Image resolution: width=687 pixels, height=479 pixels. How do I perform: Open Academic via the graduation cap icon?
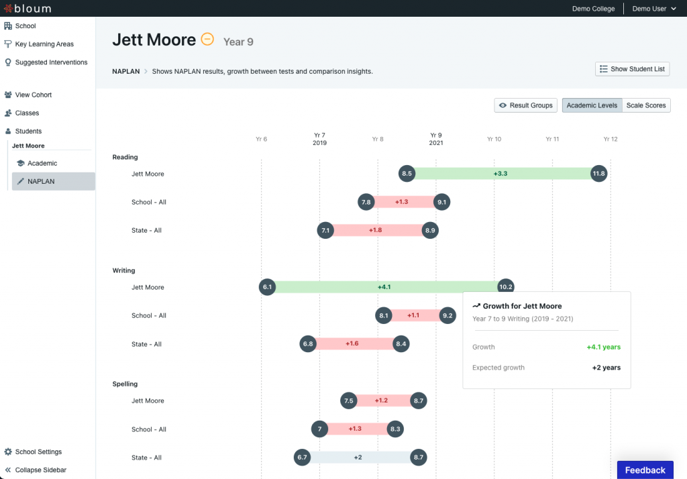click(19, 163)
